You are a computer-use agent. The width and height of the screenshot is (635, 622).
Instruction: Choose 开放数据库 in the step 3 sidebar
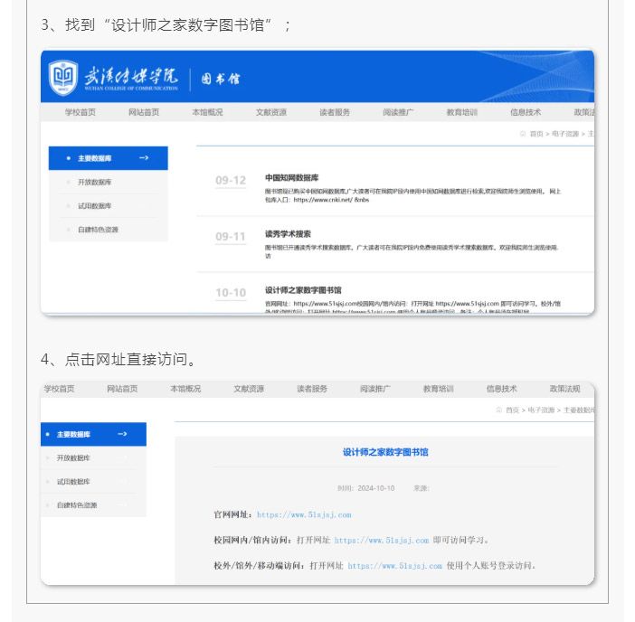[x=94, y=182]
